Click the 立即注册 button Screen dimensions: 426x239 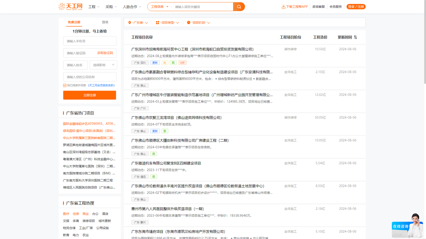point(90,95)
